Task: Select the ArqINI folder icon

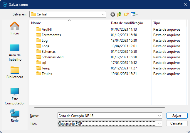Action: pos(39,29)
